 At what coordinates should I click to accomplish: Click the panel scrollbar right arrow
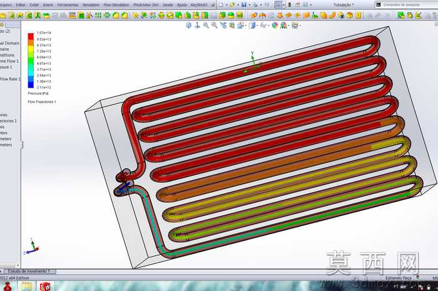pyautogui.click(x=18, y=265)
